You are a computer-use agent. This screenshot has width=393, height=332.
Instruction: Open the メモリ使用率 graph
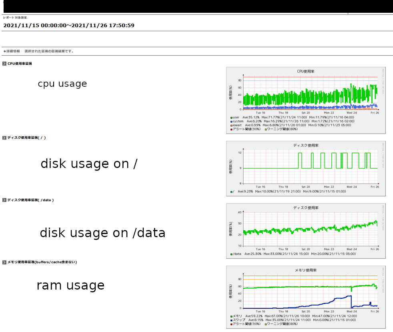point(306,297)
